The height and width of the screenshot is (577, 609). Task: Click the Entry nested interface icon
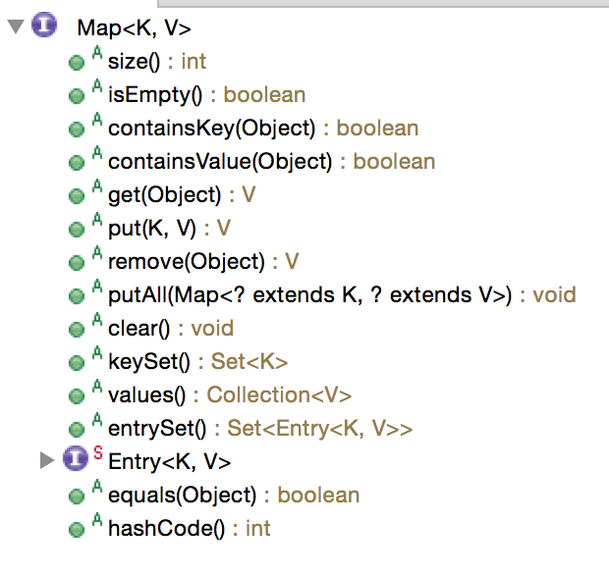[75, 460]
